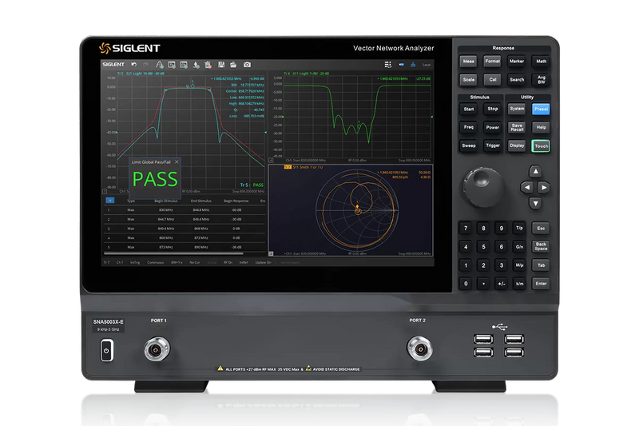
Task: Click the camera screenshot icon
Action: click(247, 65)
